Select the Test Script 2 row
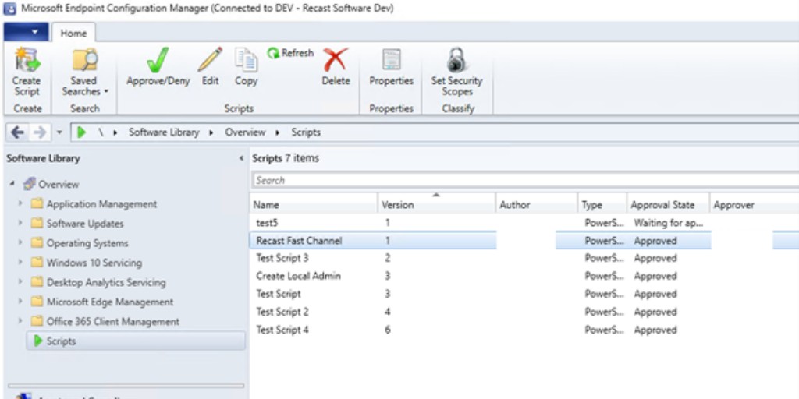Screen dimensions: 799x399 pyautogui.click(x=524, y=312)
